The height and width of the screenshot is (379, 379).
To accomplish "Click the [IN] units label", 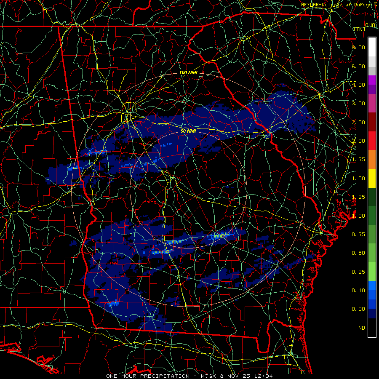I will pyautogui.click(x=360, y=29).
